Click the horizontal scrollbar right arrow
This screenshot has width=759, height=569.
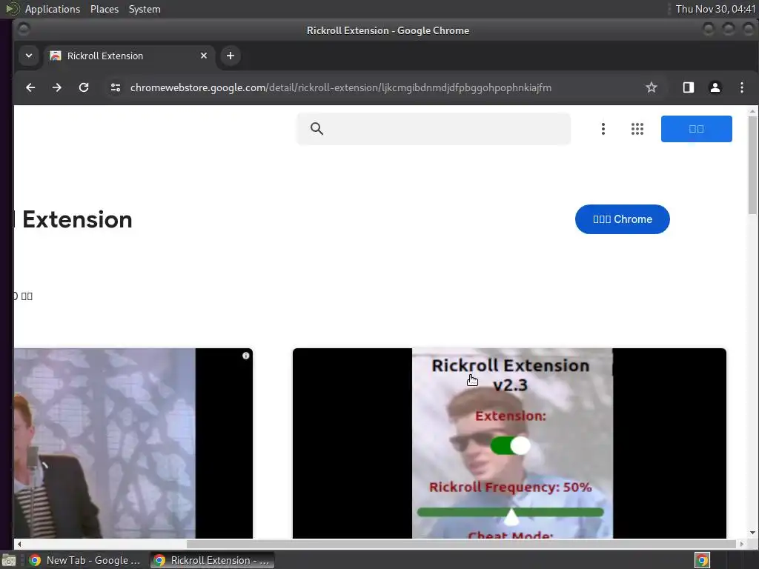coord(741,544)
